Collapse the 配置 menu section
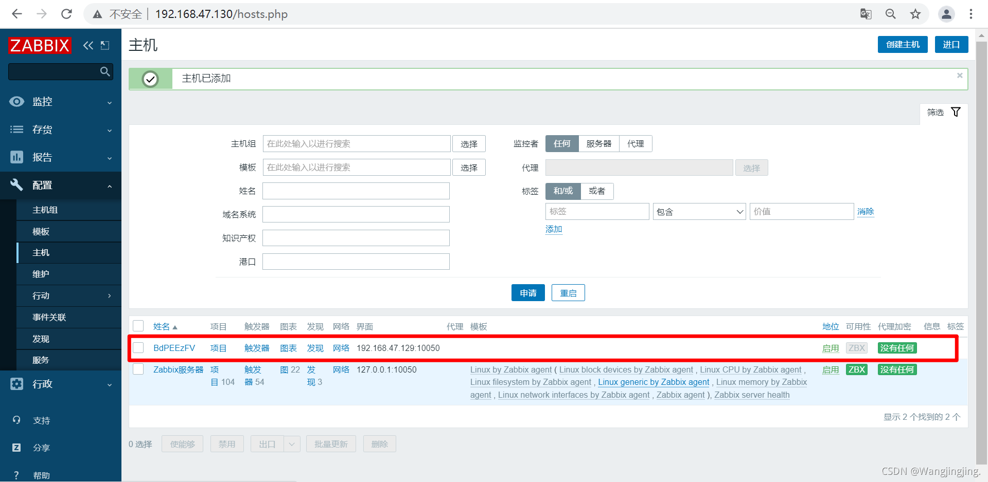988x482 pixels. [x=61, y=185]
